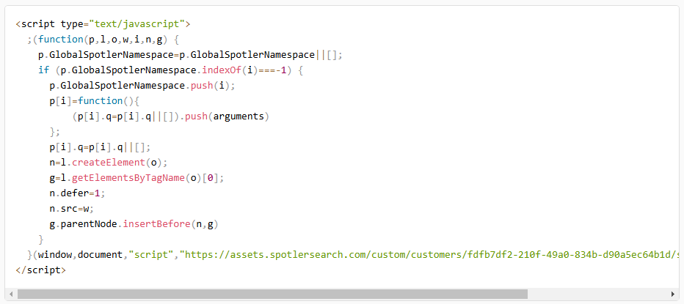Click the getElementsByTagName(o)[0] line
Screen dimensions: 684x304
(x=137, y=178)
